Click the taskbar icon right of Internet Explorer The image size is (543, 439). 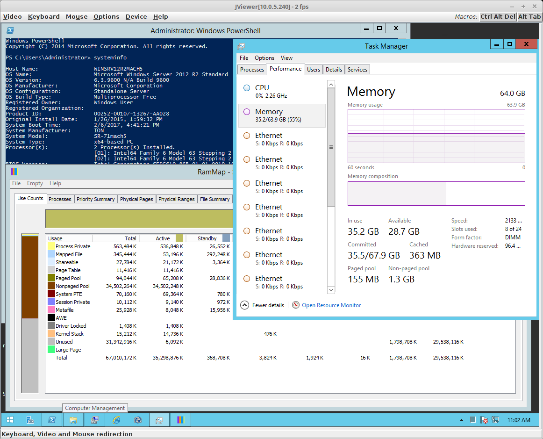point(138,420)
